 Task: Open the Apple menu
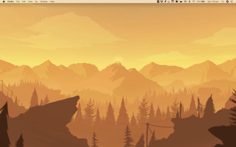pos(4,2)
